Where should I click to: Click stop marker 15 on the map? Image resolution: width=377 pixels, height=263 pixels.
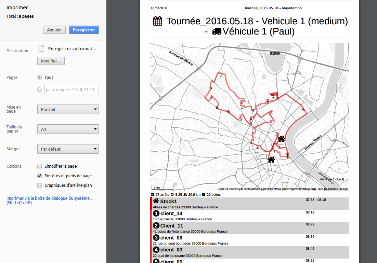229,112
